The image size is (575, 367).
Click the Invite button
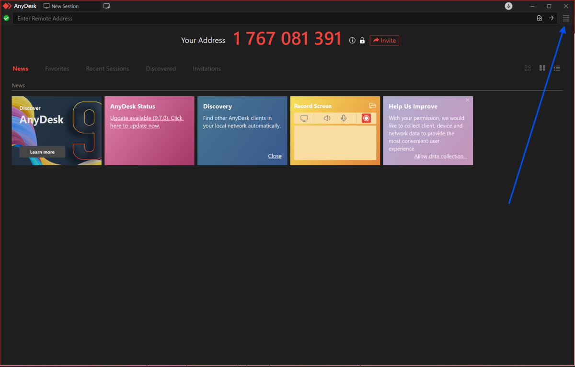(x=384, y=41)
